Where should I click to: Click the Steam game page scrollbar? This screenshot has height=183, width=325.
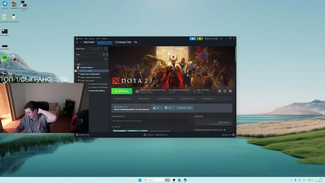pos(235,54)
